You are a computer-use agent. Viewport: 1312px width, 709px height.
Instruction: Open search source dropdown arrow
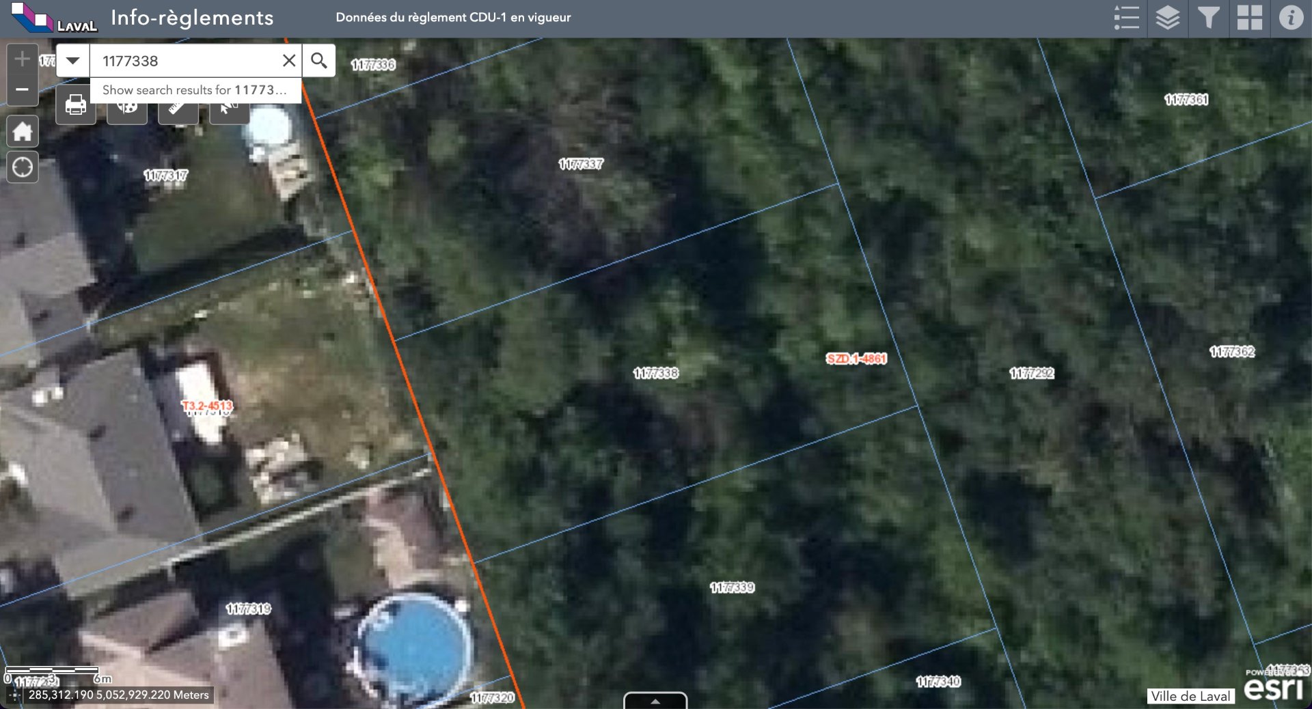tap(73, 61)
